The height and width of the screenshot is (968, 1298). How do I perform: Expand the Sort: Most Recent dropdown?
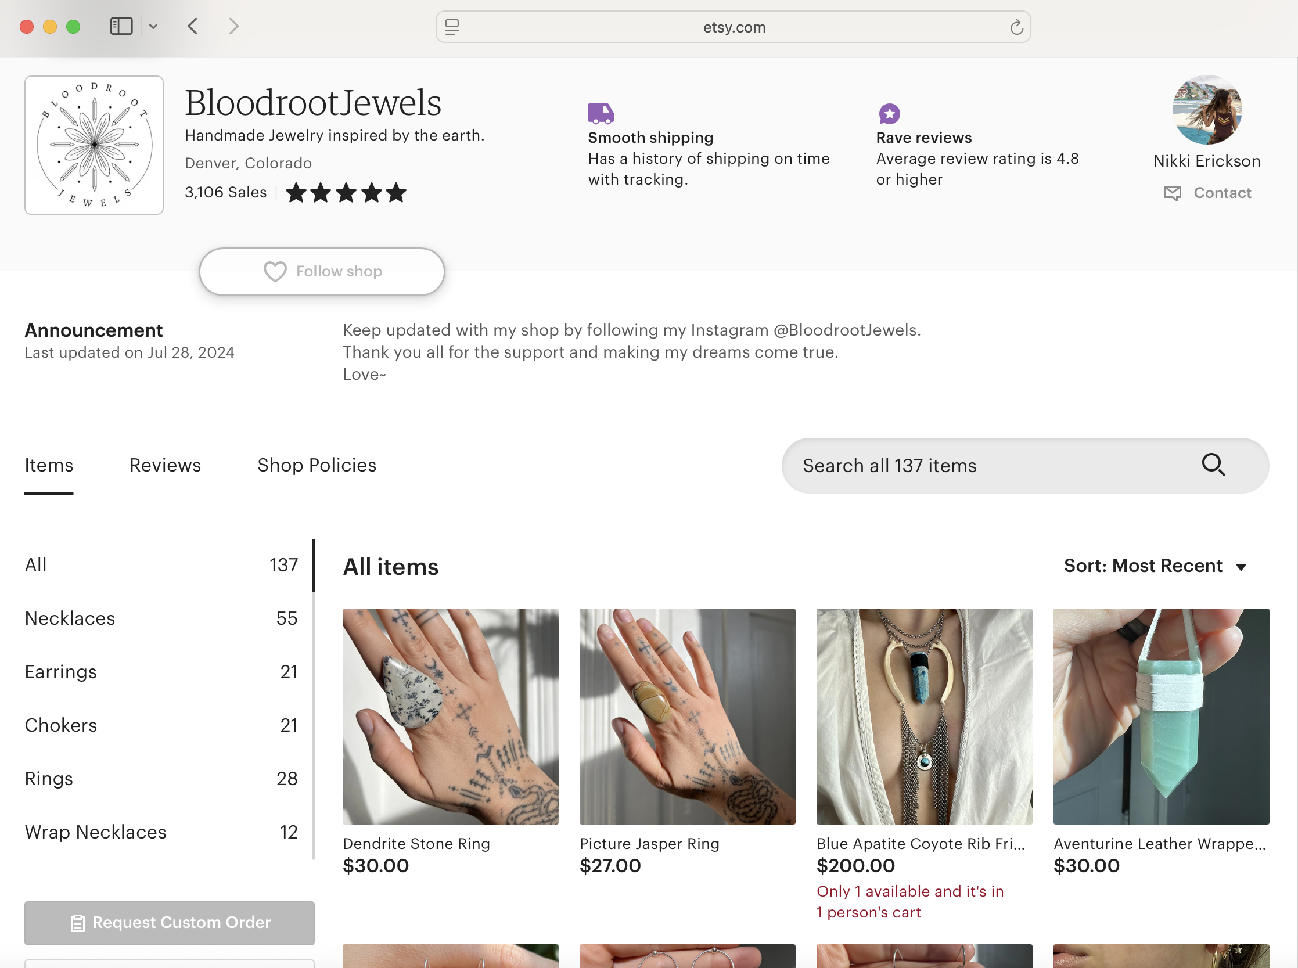[1154, 566]
